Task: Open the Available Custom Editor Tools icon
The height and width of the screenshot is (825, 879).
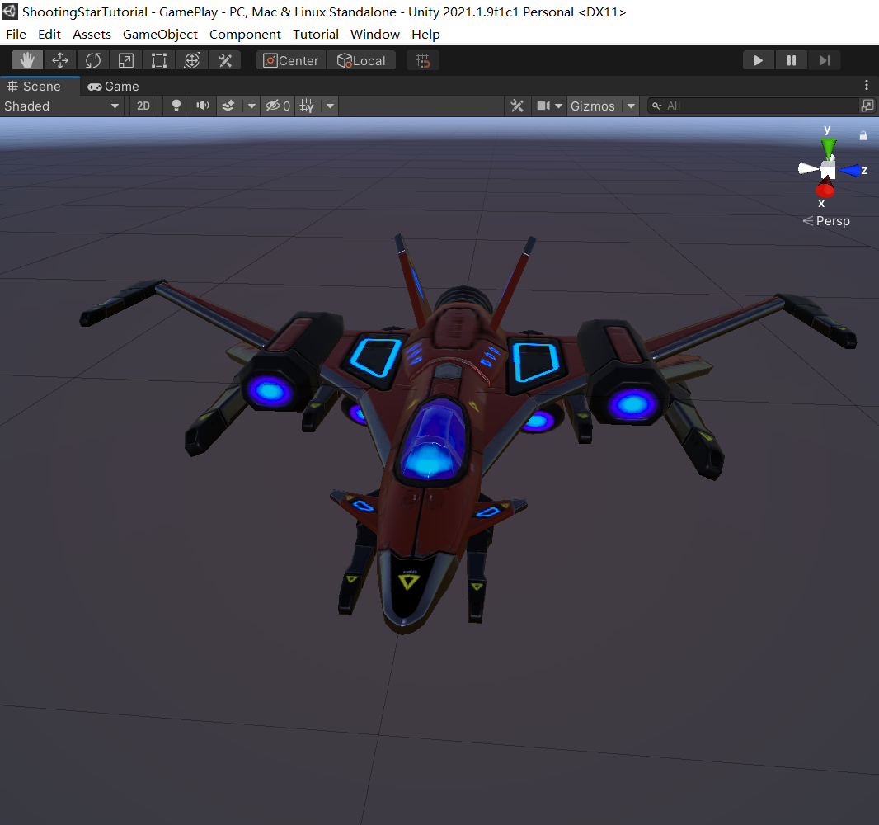Action: point(225,59)
